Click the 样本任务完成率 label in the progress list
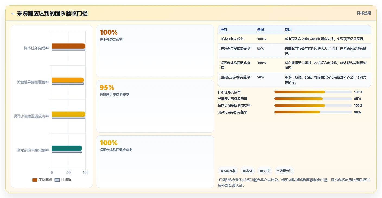Screen dimensions: 382x198 pos(229,92)
